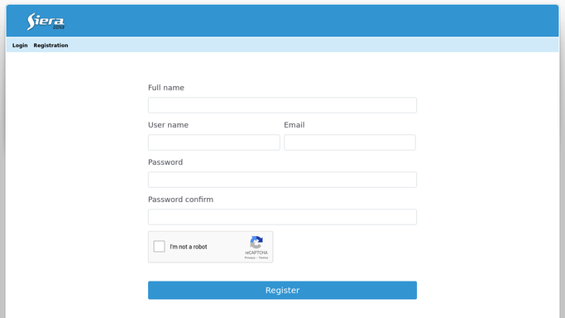
Task: Click the reCAPTCHA text under the logo
Action: tap(256, 253)
